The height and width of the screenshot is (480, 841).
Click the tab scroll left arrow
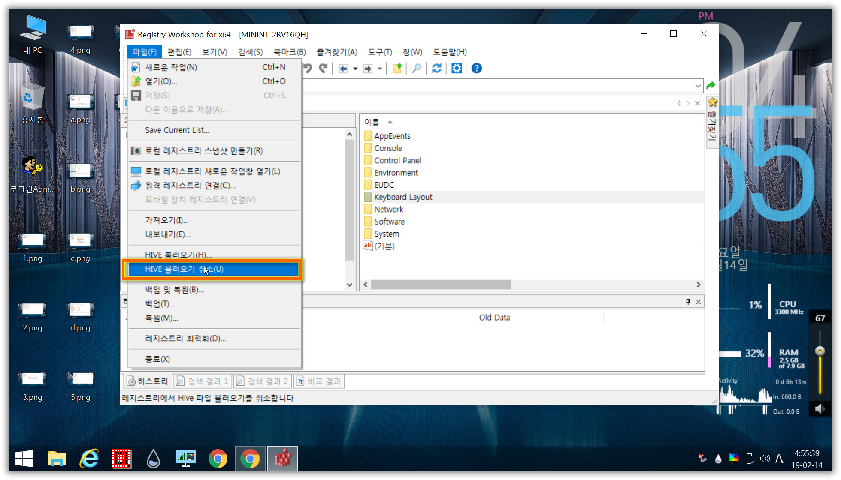678,103
